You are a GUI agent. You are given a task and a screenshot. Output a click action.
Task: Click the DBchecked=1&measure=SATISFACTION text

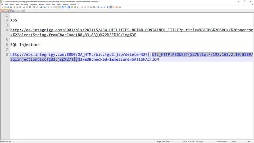tap(123, 59)
